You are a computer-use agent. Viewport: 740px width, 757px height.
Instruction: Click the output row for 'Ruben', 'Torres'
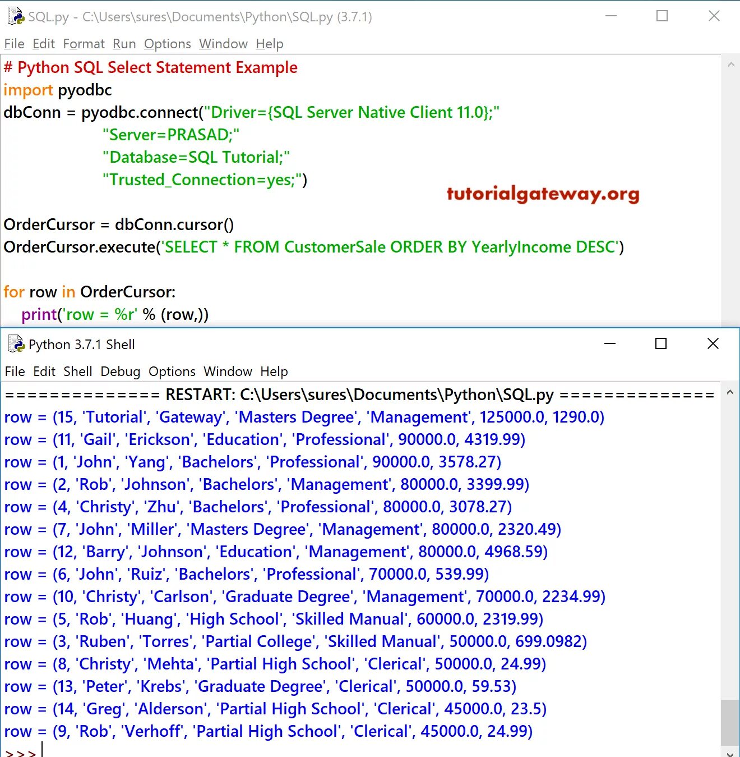295,641
